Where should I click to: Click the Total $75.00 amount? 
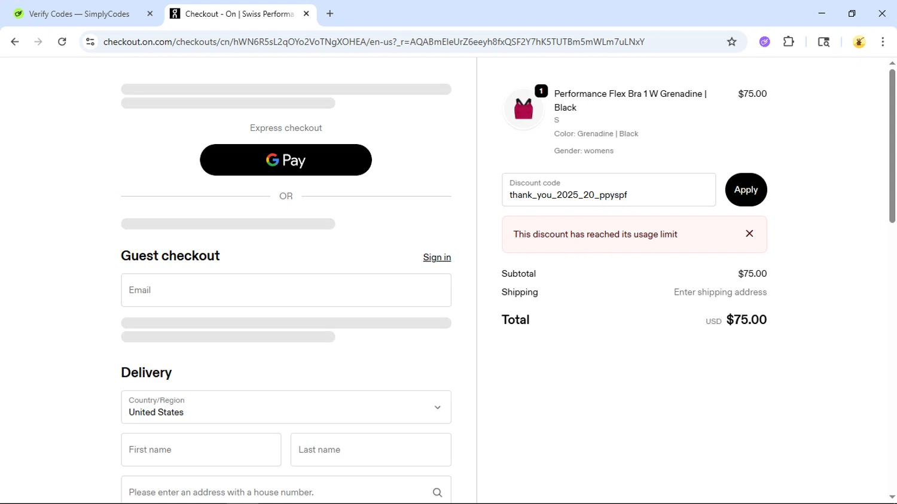746,319
